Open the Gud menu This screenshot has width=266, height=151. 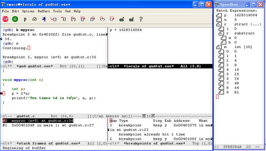(x=68, y=11)
